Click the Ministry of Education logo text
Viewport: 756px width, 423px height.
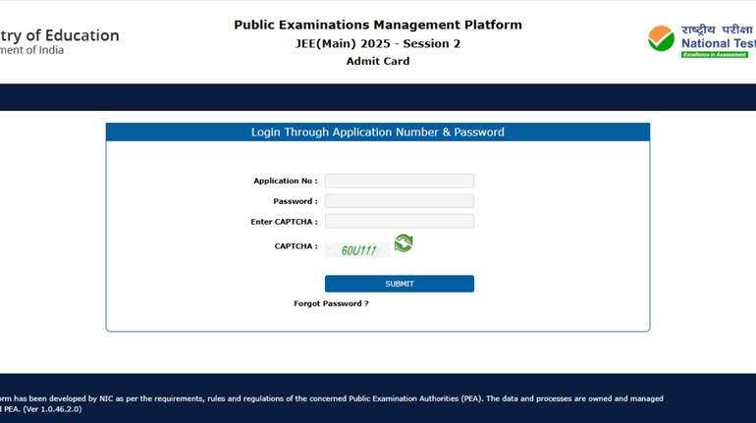coord(59,36)
